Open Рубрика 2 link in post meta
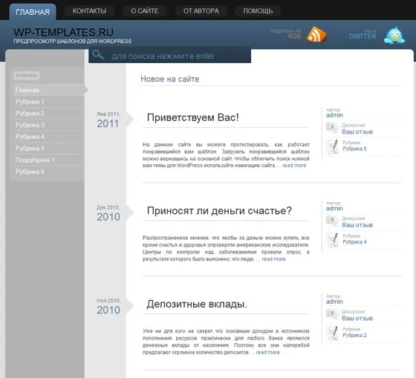416x378 pixels. [354, 335]
